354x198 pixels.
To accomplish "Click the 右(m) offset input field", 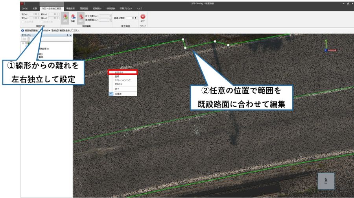I will [x=33, y=15].
